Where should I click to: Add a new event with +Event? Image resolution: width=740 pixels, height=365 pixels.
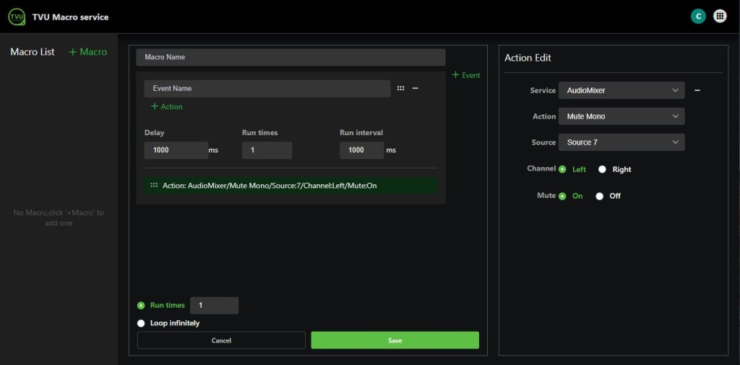pyautogui.click(x=466, y=75)
